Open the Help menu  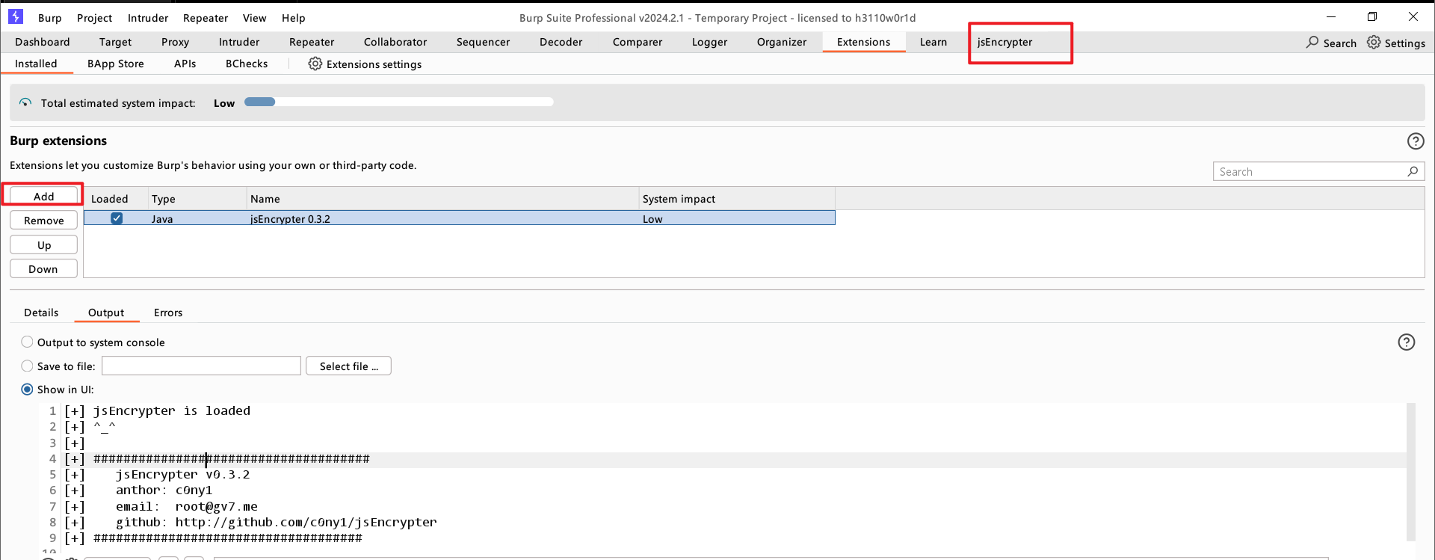(x=293, y=18)
